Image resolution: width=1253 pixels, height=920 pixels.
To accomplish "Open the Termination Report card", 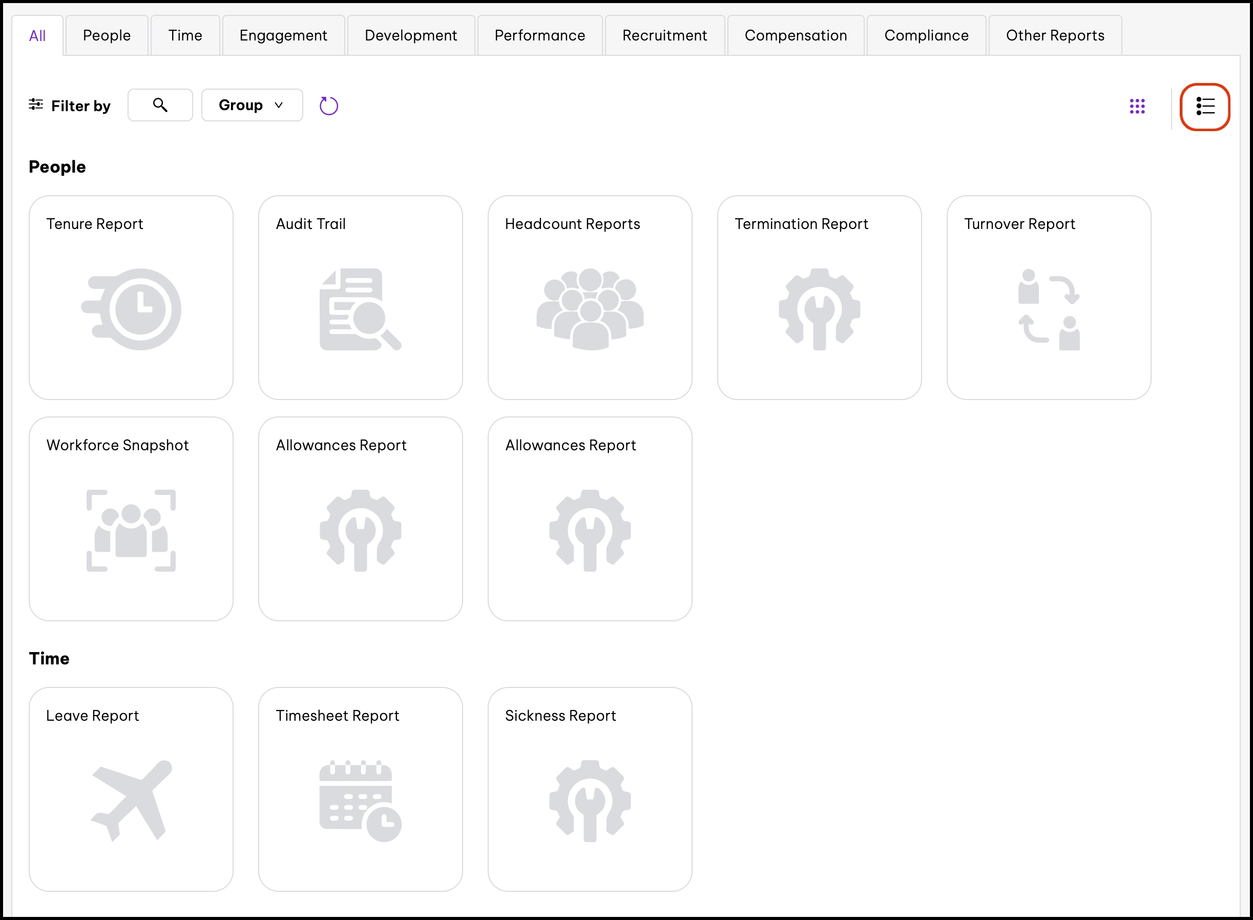I will pyautogui.click(x=819, y=298).
